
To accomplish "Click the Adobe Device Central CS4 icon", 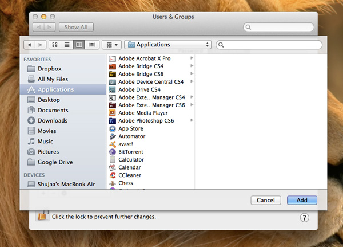I will (113, 82).
